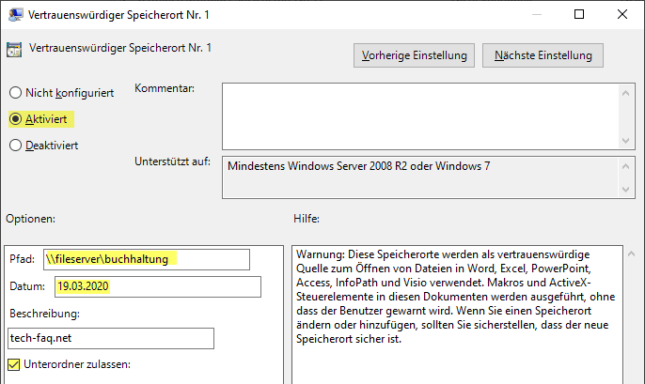Click the 'Hilfe:' label
Screen dimensions: 645x384
click(x=307, y=219)
